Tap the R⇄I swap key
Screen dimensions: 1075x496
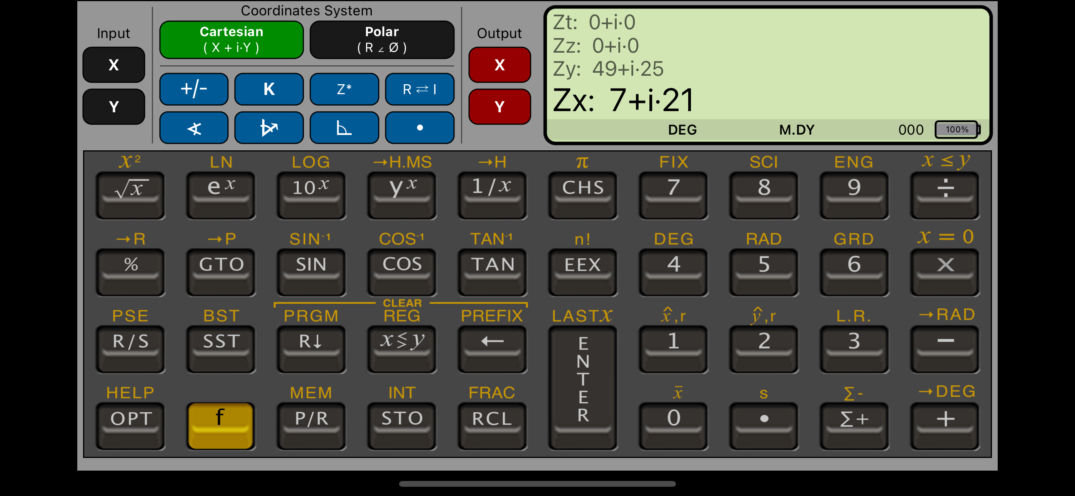coord(419,89)
